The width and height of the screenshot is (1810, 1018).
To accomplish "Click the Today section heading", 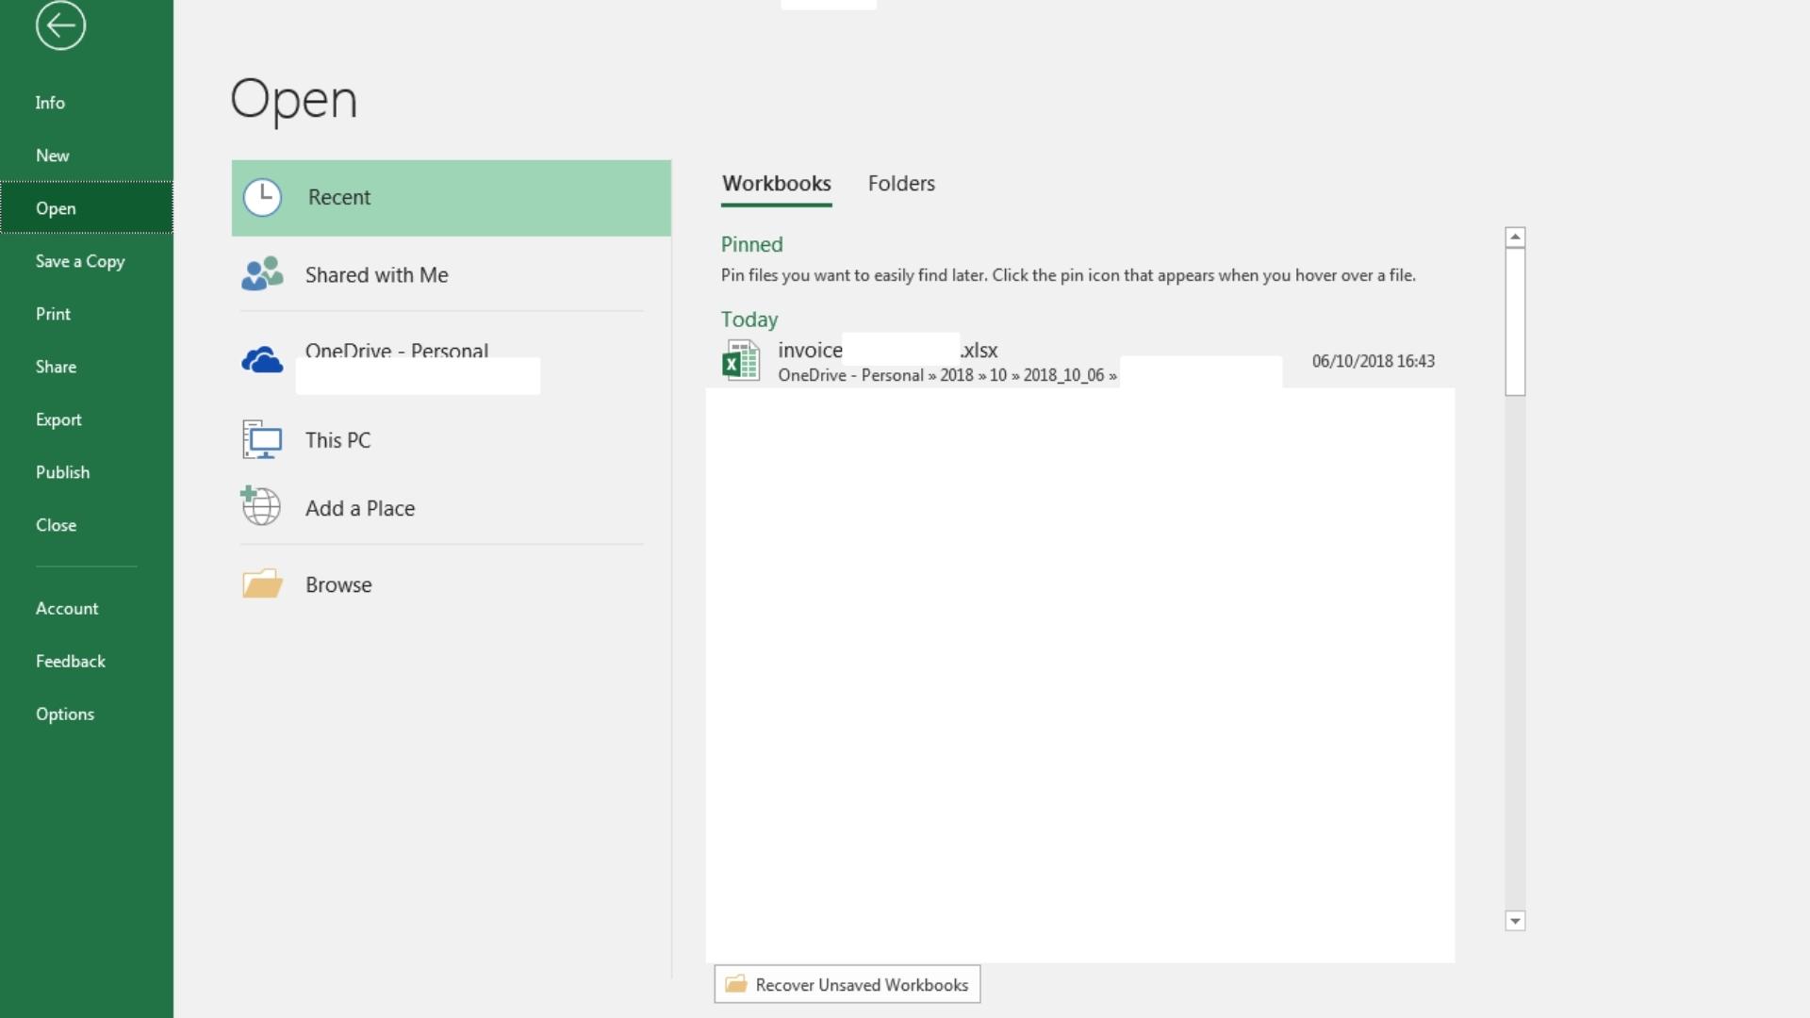I will tap(749, 320).
